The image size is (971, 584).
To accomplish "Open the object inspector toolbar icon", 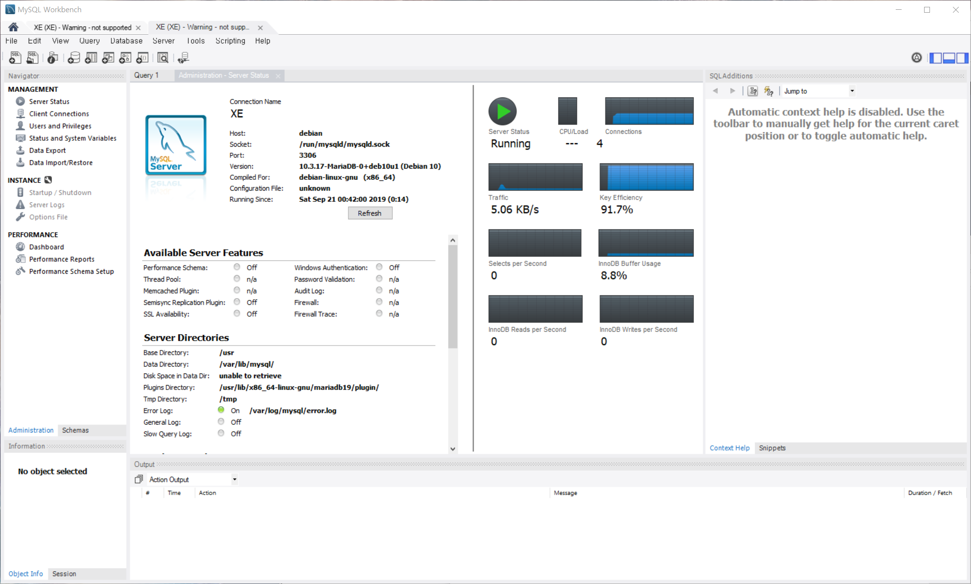I will point(53,58).
